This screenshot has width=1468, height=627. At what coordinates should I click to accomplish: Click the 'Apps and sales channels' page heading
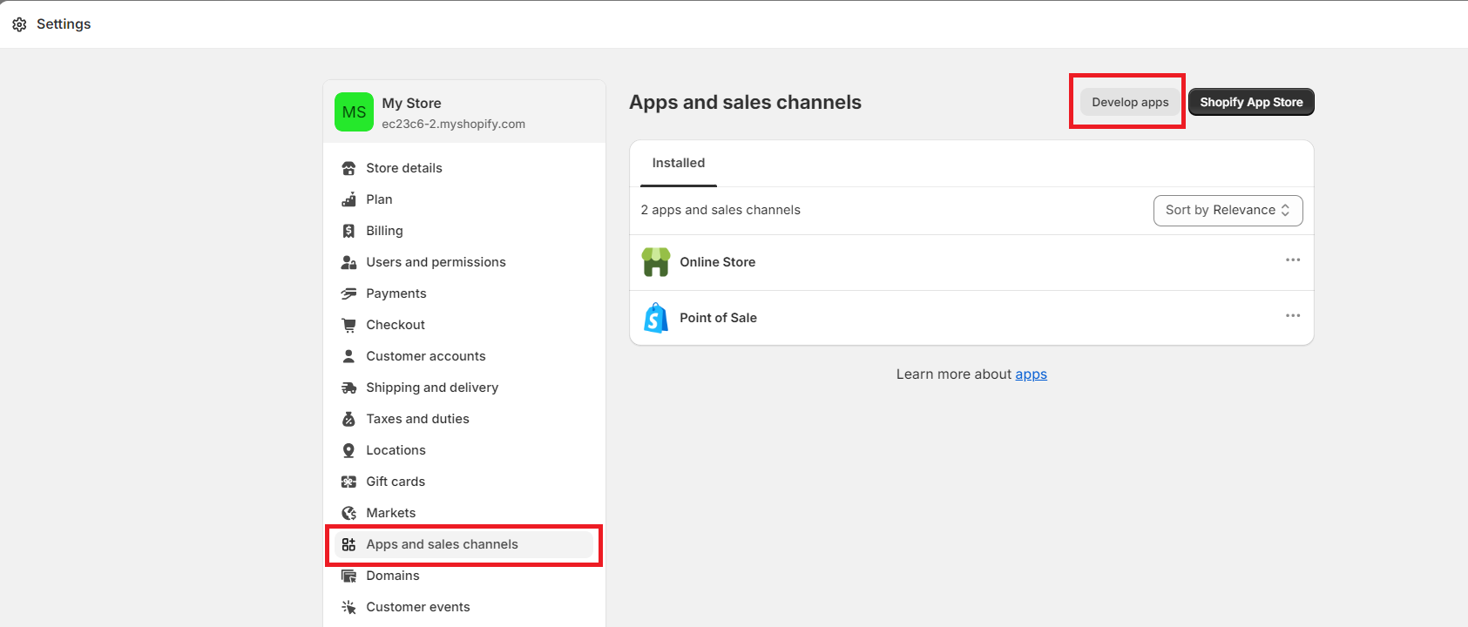tap(745, 103)
